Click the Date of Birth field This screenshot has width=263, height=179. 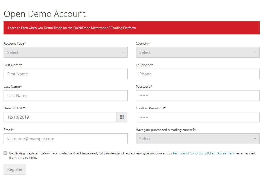pos(60,117)
